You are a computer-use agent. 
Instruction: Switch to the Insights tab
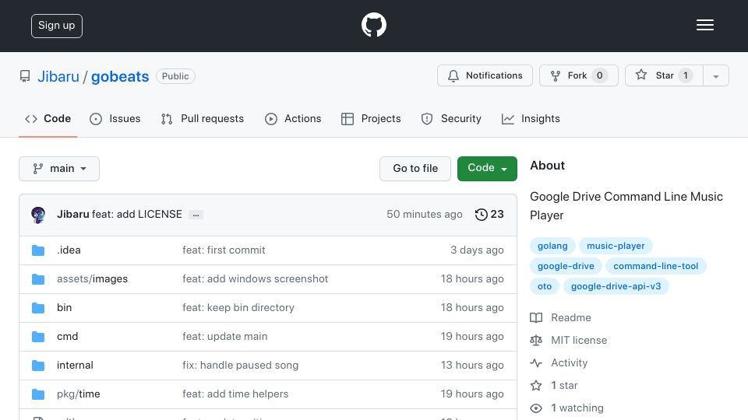tap(531, 118)
